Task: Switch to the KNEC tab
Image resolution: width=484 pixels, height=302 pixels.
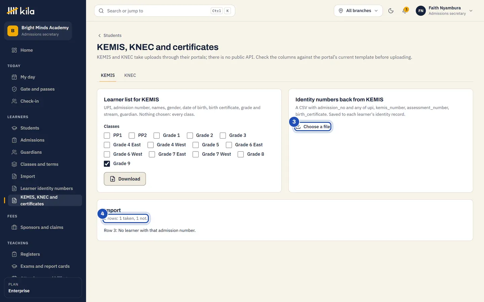Action: click(130, 75)
